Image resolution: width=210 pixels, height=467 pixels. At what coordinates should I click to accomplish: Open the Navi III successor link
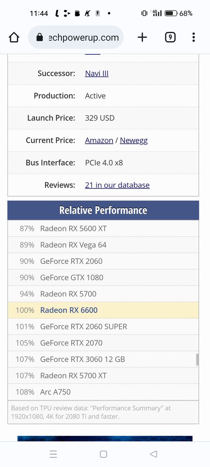tap(97, 73)
